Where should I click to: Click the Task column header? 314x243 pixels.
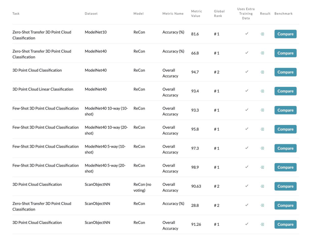[x=16, y=13]
